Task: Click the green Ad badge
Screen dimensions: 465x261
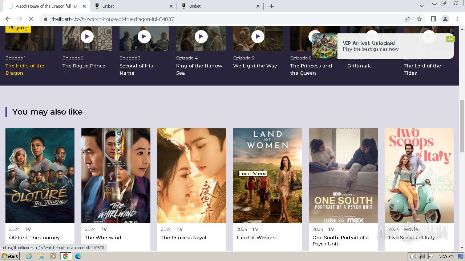Action: click(x=450, y=39)
